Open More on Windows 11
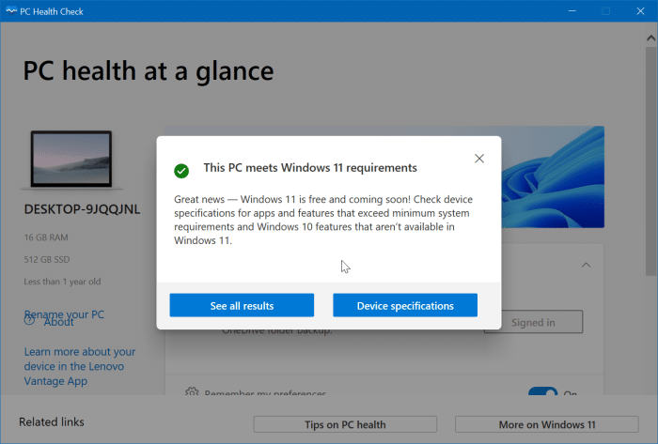The height and width of the screenshot is (444, 658). coord(547,424)
